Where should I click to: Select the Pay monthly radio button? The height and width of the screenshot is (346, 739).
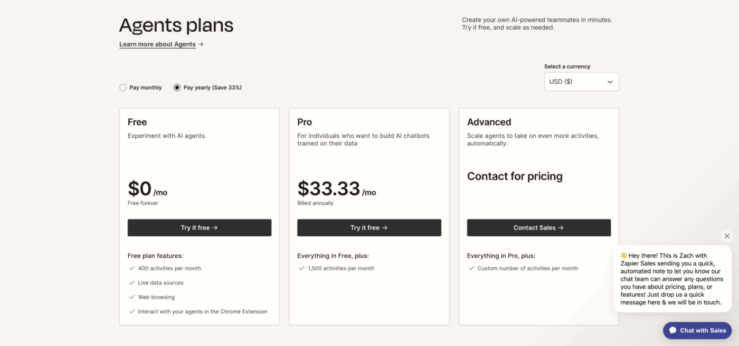[123, 87]
